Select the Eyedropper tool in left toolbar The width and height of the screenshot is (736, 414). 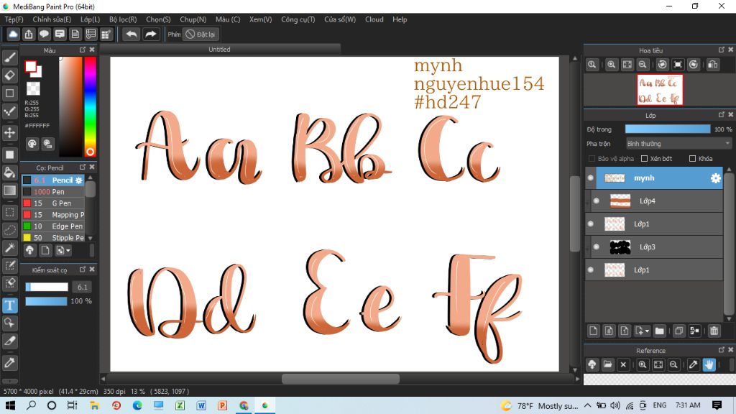coord(10,362)
